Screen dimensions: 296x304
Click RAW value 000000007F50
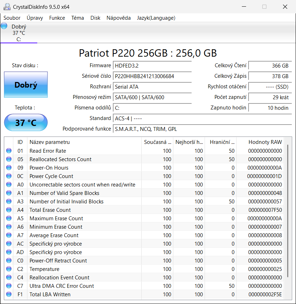click(265, 210)
